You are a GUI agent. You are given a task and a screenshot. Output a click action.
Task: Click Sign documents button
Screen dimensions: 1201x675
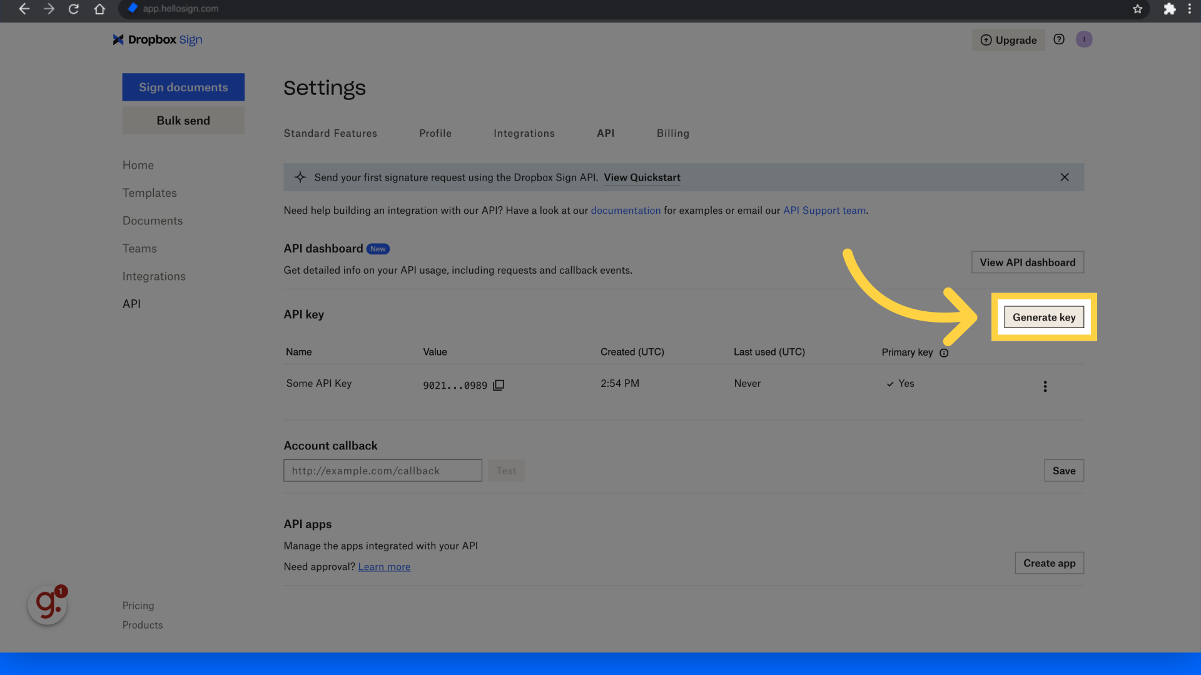(183, 87)
